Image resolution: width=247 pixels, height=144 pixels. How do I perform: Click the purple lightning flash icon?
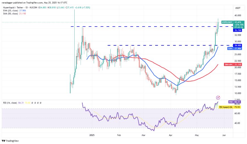click(218, 98)
